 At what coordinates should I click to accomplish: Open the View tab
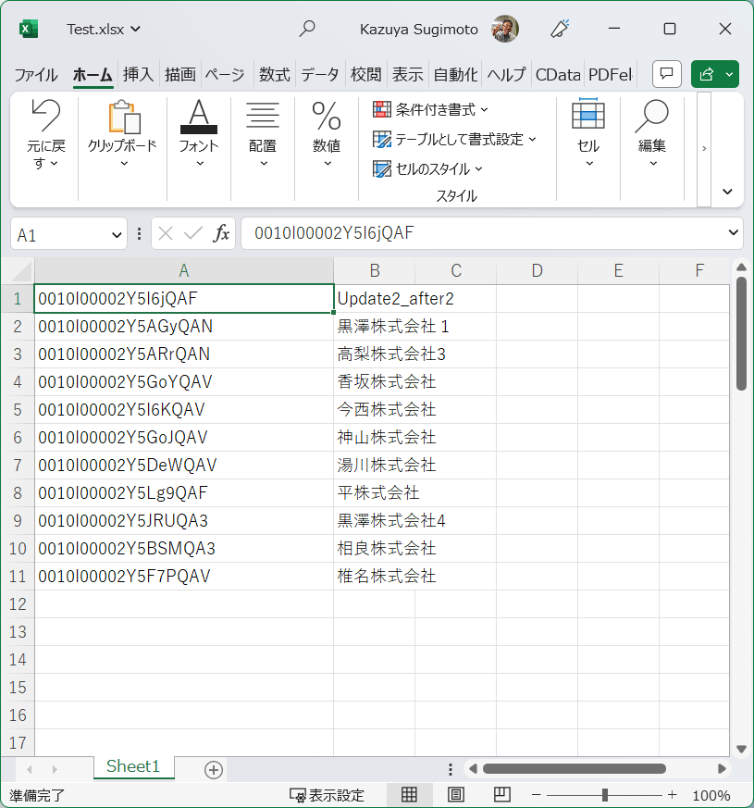(x=407, y=75)
